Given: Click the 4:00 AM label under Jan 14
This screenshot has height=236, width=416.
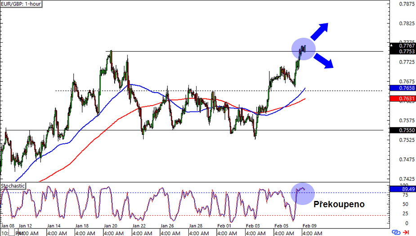Looking at the screenshot, I should click(57, 233).
